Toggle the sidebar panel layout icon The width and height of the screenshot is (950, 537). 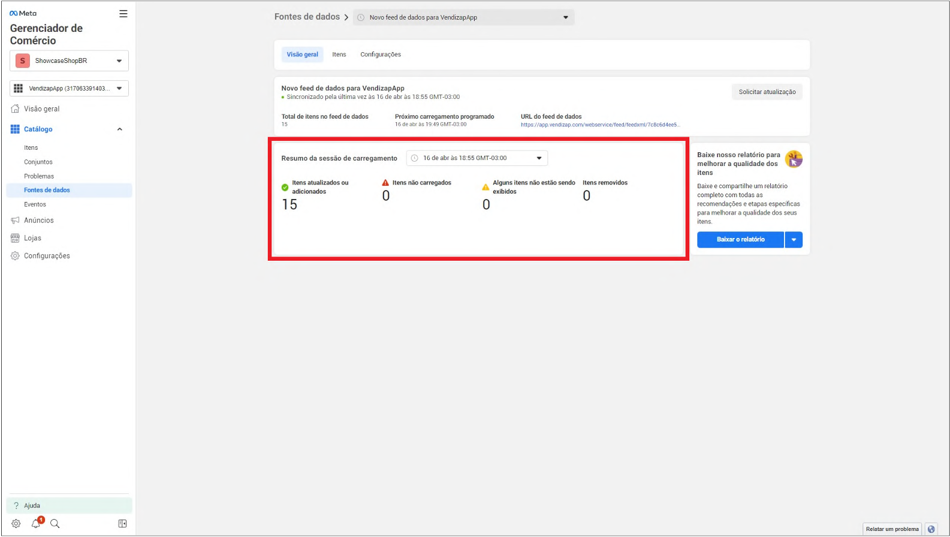[122, 523]
